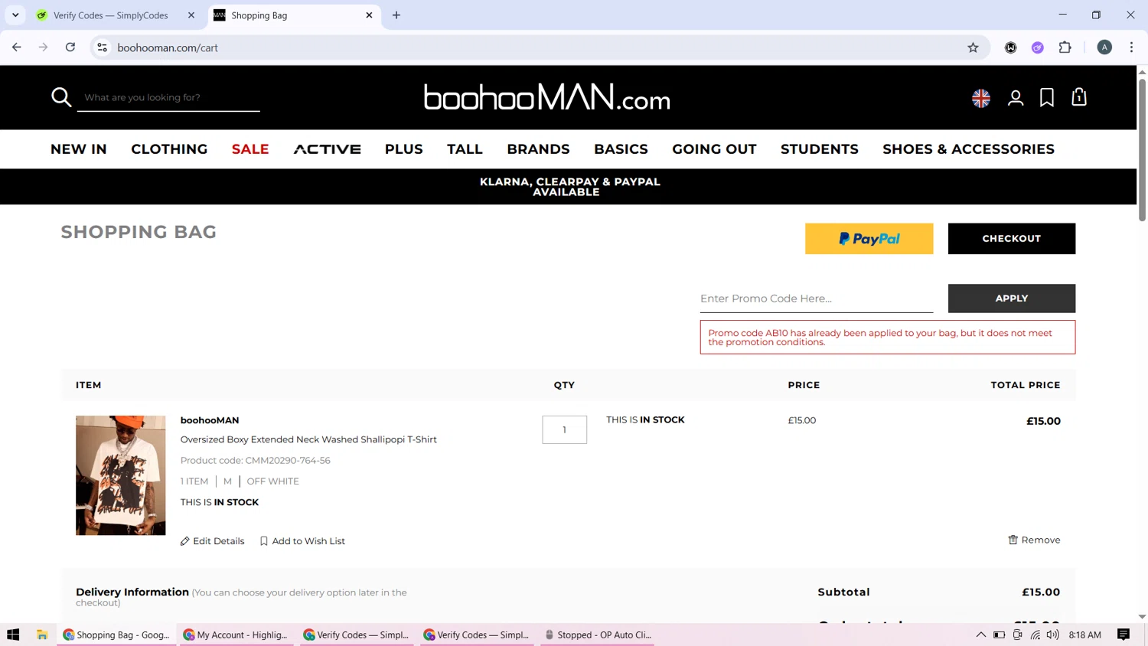Open the T-shirt product thumbnail
Viewport: 1148px width, 646px height.
tap(120, 475)
